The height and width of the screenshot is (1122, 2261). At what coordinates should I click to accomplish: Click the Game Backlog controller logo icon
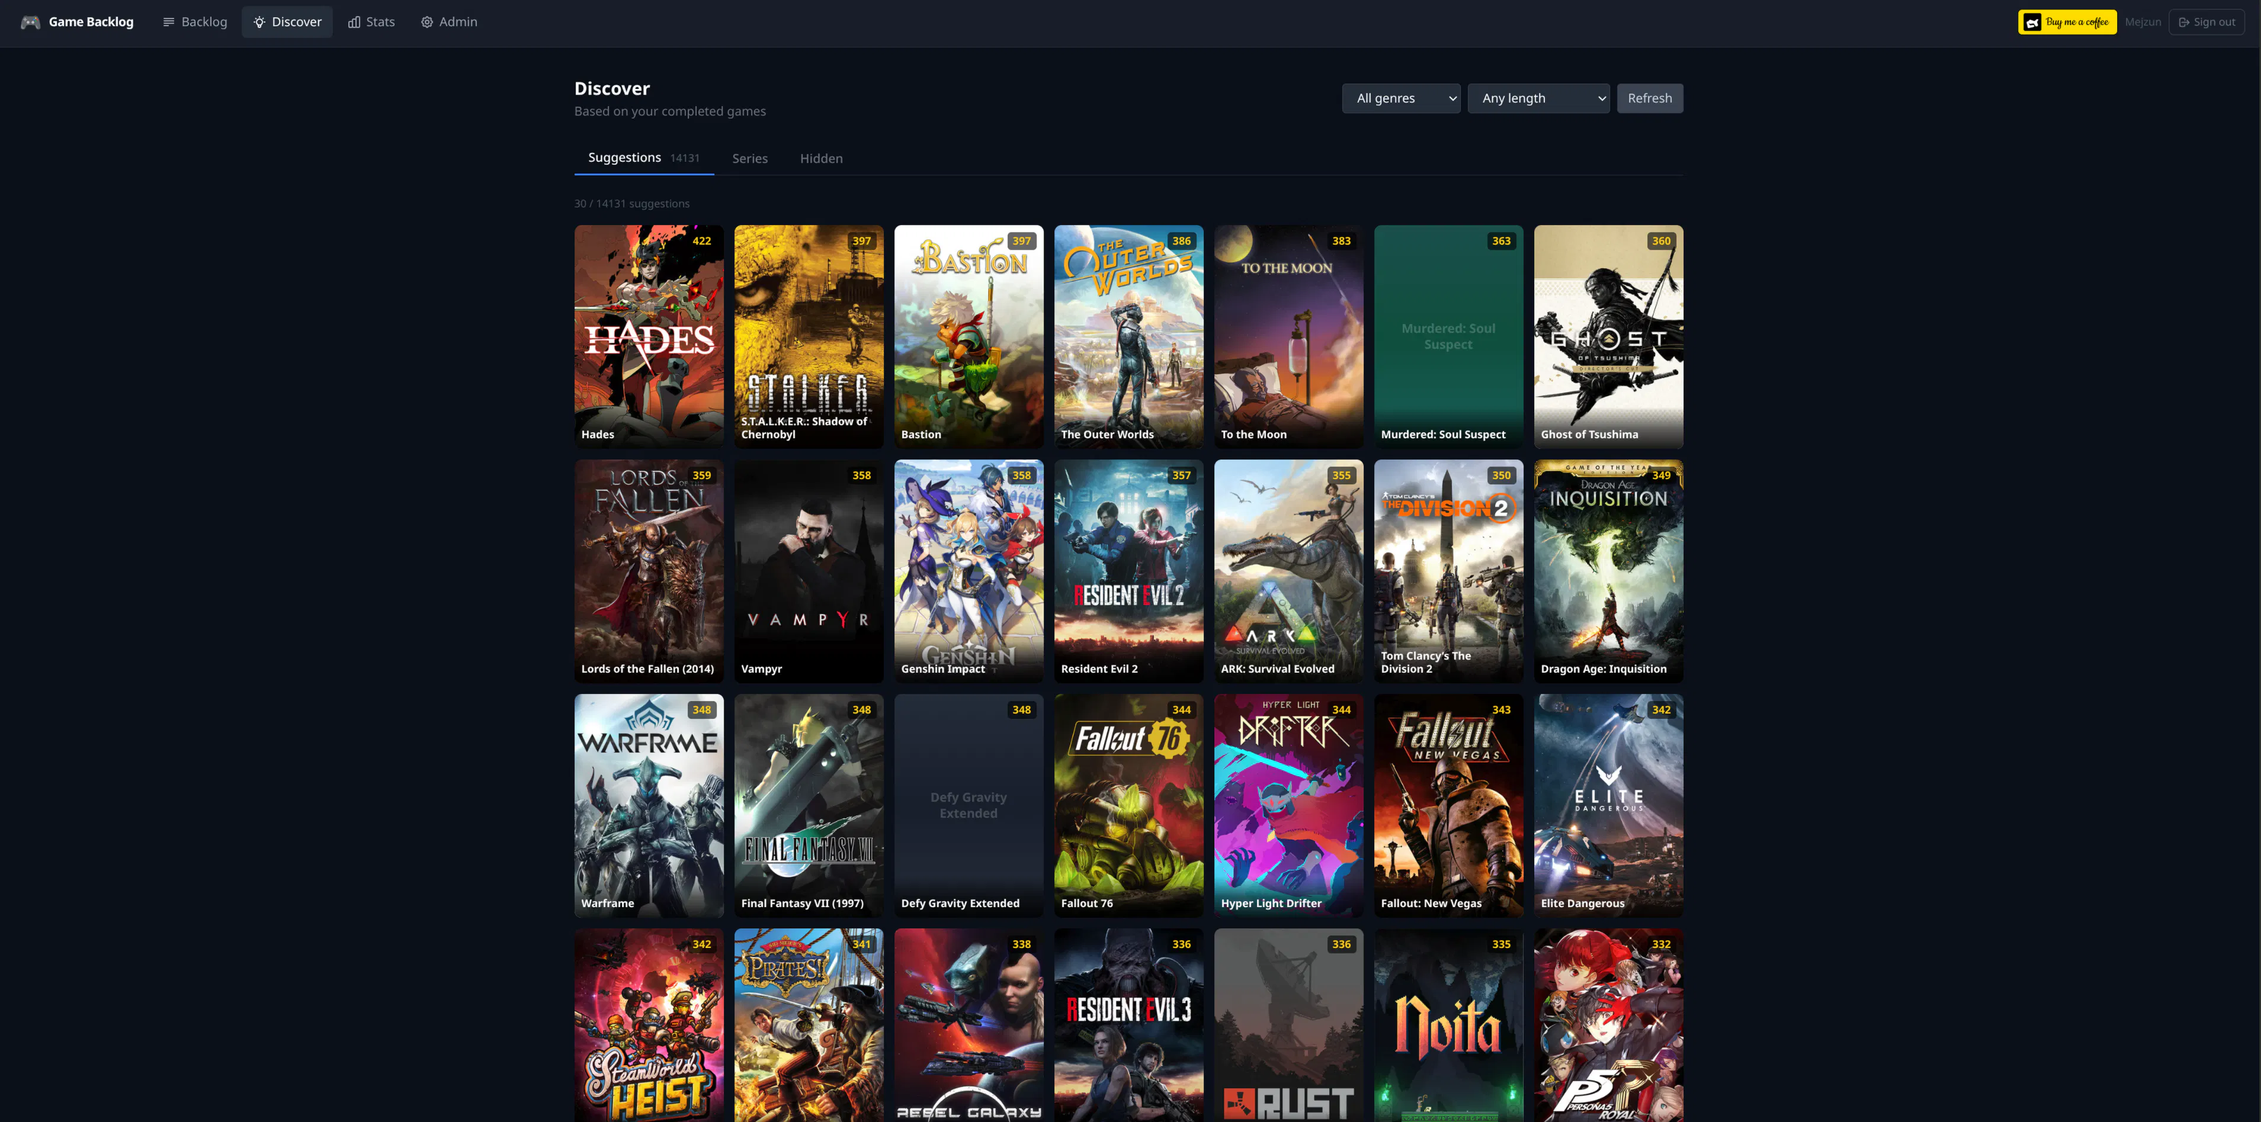[x=31, y=22]
